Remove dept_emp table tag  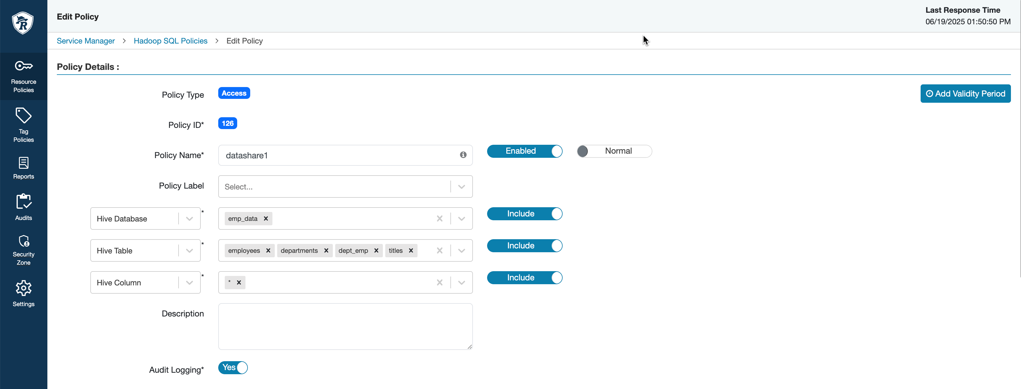377,251
